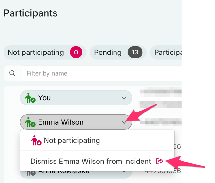This screenshot has width=215, height=183.
Task: Click the dark 13 count badge
Action: (x=135, y=52)
